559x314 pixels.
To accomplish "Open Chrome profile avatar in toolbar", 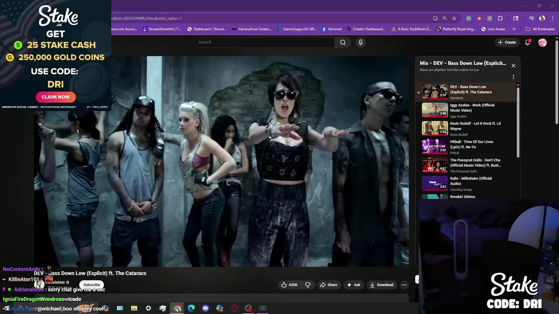I will coord(542,18).
